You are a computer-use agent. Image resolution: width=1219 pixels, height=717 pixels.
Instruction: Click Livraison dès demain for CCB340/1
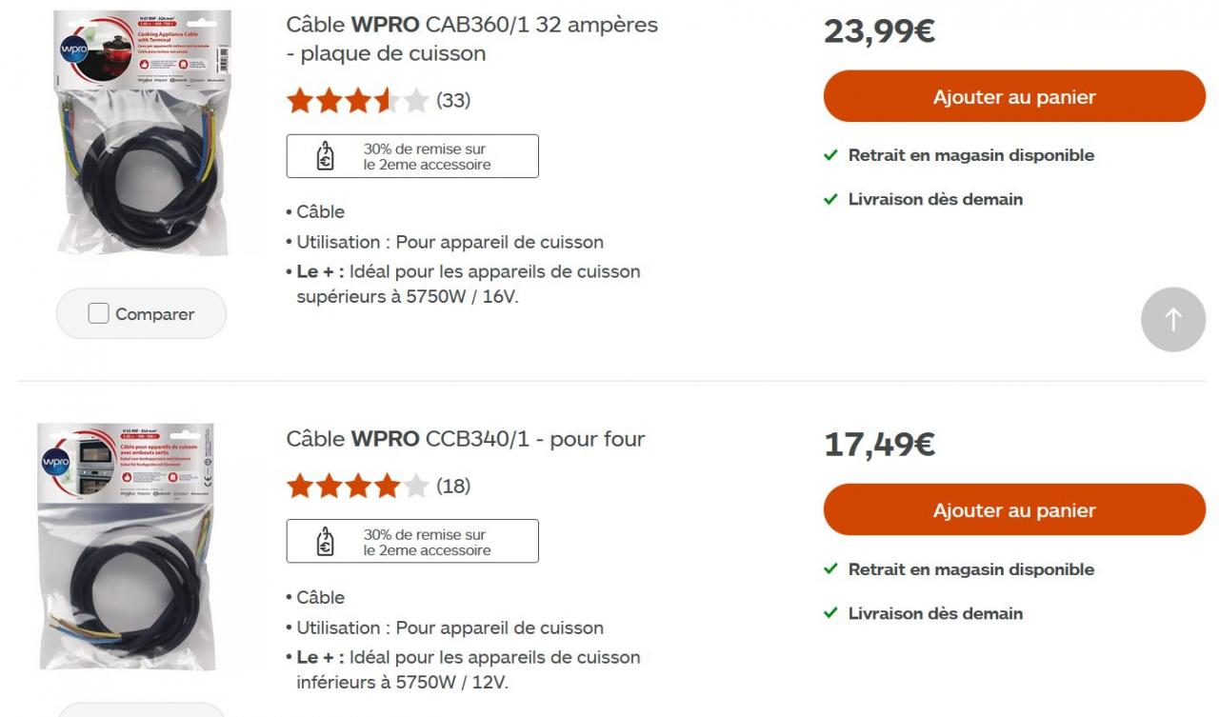tap(934, 613)
